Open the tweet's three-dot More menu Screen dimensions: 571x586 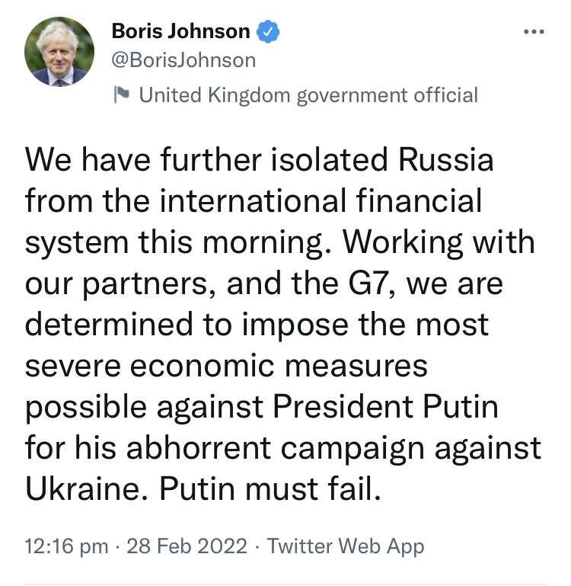534,32
